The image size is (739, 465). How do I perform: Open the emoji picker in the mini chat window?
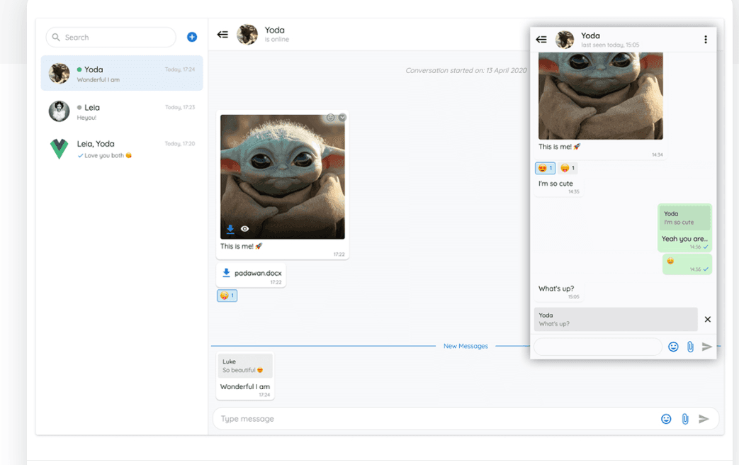point(673,347)
